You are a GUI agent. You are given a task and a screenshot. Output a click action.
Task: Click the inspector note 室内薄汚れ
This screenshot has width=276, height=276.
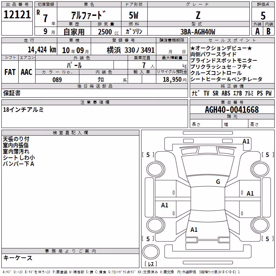(16, 151)
